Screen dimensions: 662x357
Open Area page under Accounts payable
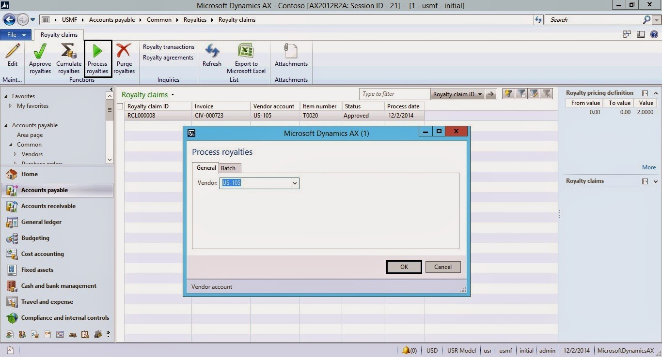click(30, 135)
